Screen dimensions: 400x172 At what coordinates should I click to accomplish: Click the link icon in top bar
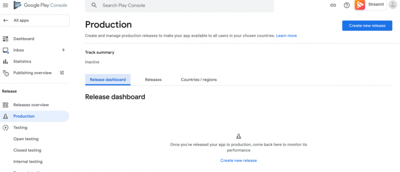333,5
